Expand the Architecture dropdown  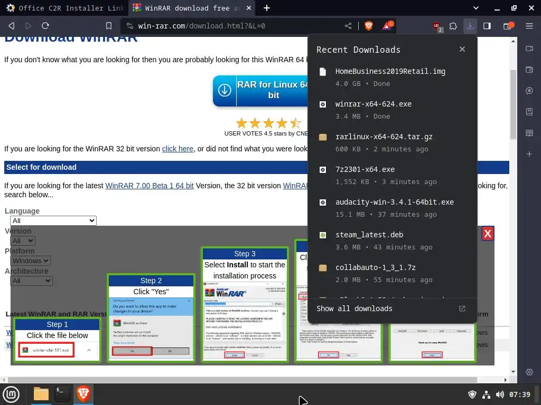pos(31,281)
